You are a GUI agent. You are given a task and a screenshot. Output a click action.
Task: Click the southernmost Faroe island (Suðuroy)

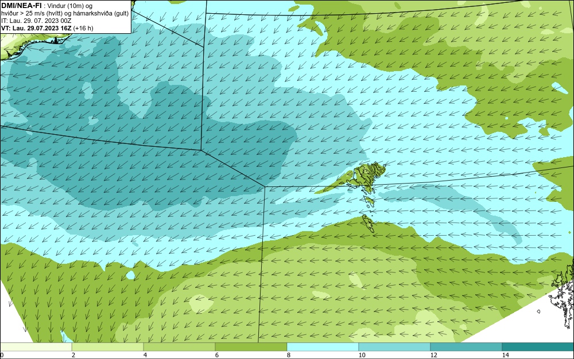click(367, 223)
